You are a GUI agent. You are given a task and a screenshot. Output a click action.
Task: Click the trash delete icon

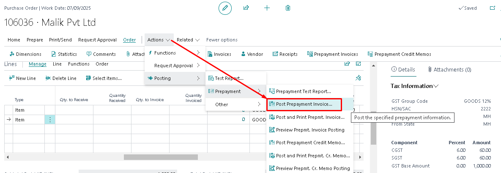(x=288, y=8)
